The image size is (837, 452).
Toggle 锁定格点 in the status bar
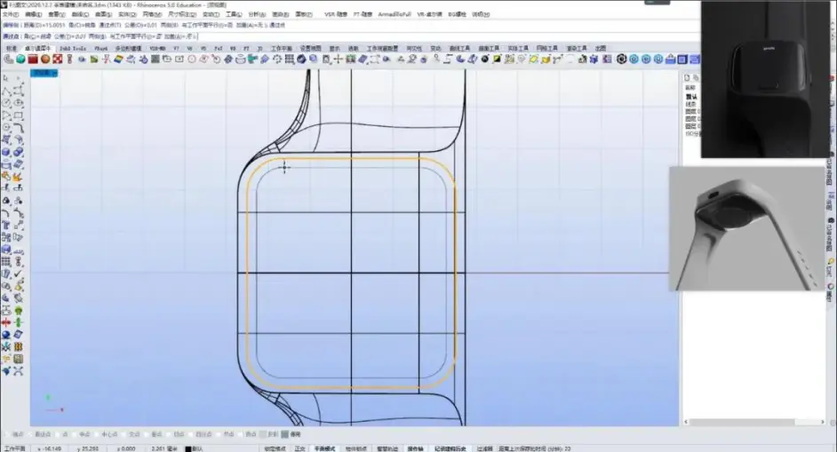click(275, 448)
